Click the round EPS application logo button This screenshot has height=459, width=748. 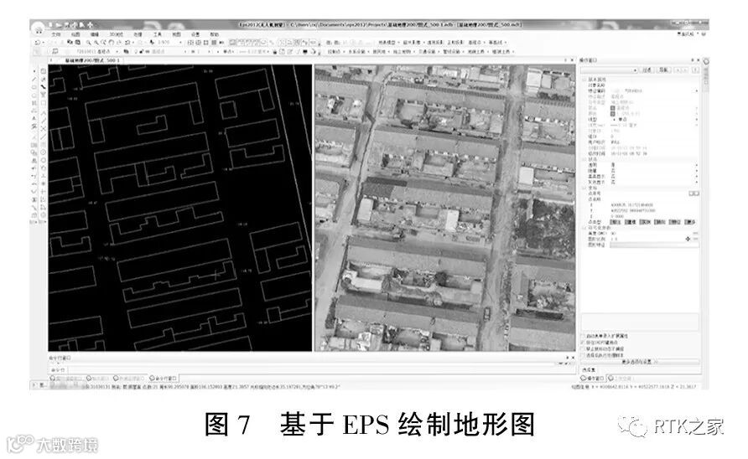(39, 28)
